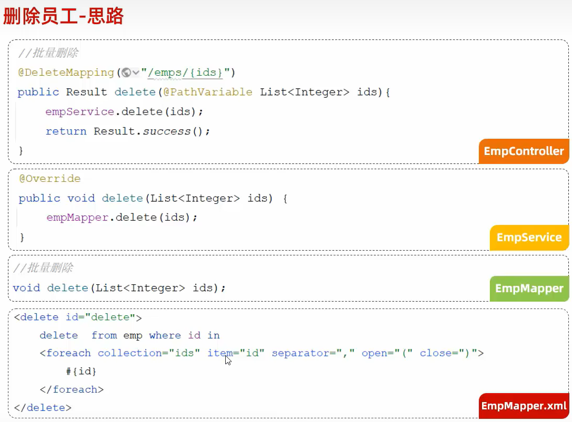Click empService.delete(ids); line
The image size is (572, 422).
coord(124,111)
